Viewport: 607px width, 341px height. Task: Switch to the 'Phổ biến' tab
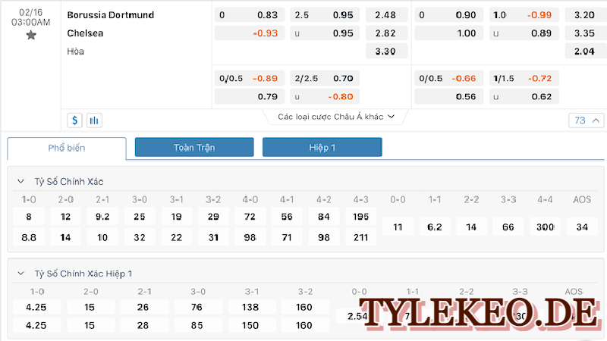(67, 148)
